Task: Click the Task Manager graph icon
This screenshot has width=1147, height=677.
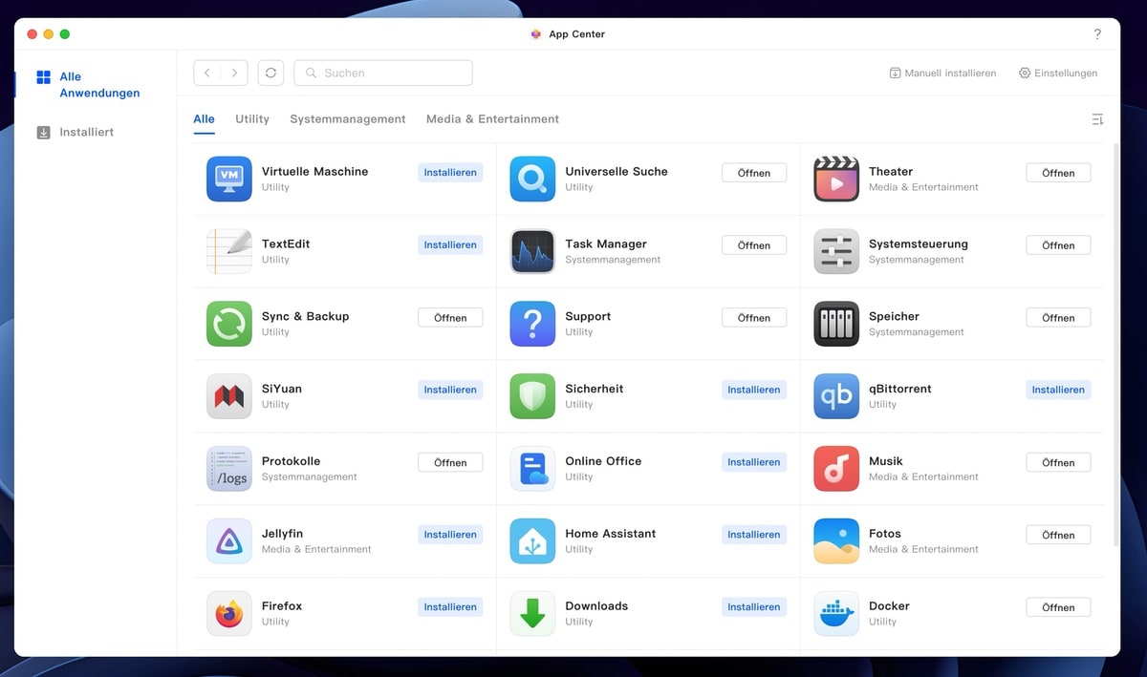Action: coord(532,251)
